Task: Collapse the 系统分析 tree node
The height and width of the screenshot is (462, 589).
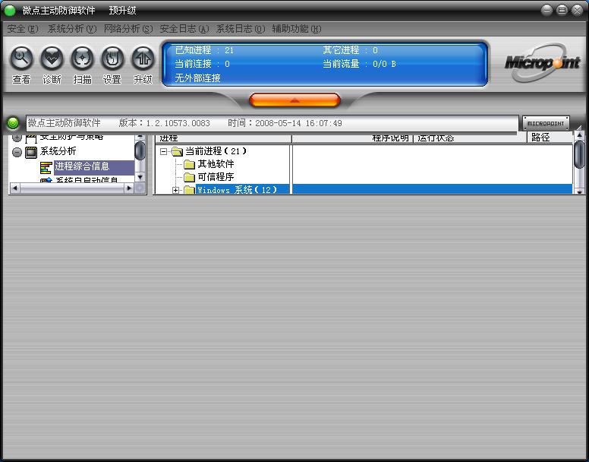Action: coord(17,152)
